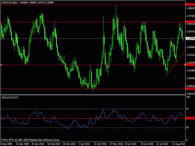
Task: Select the red 1.08584 price label
Action: [190, 5]
